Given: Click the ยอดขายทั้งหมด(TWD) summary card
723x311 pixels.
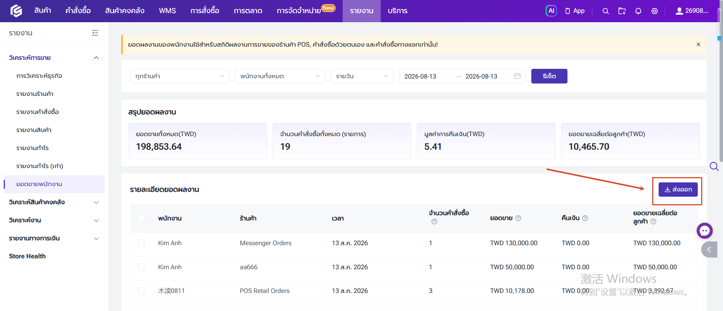Looking at the screenshot, I should tap(198, 141).
